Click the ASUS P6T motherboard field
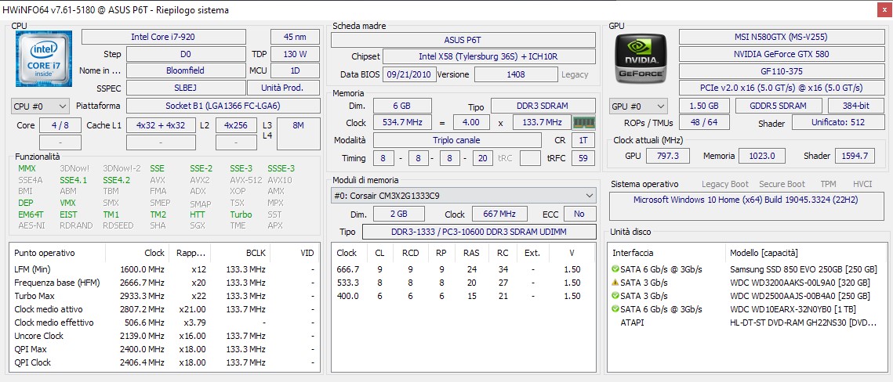893x382 pixels. (463, 40)
